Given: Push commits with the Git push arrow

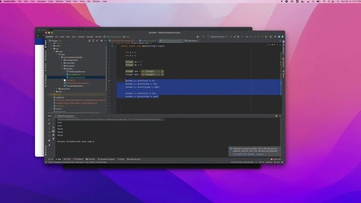Looking at the screenshot, I should (x=258, y=37).
